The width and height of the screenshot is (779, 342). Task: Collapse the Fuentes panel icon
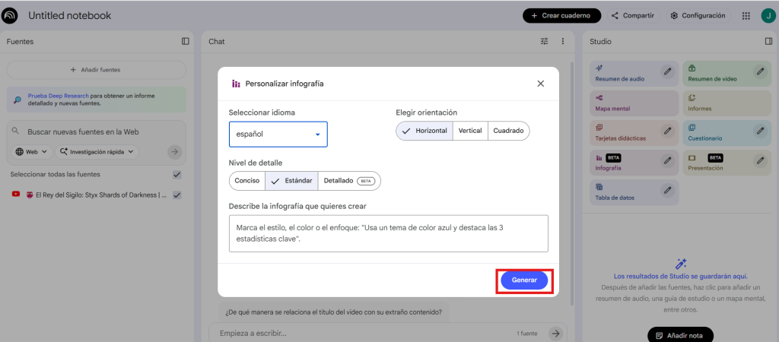click(185, 41)
